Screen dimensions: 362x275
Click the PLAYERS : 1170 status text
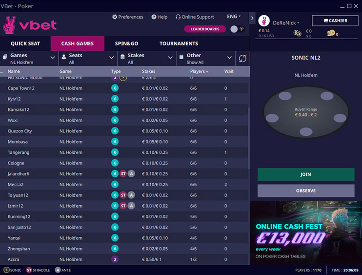point(308,270)
